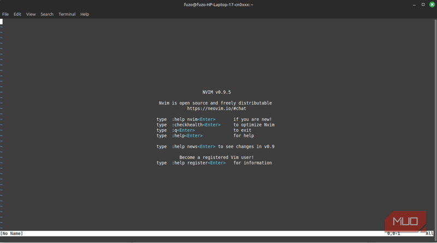Click the 'All' status bar indicator
This screenshot has height=243, width=437.
click(x=429, y=234)
